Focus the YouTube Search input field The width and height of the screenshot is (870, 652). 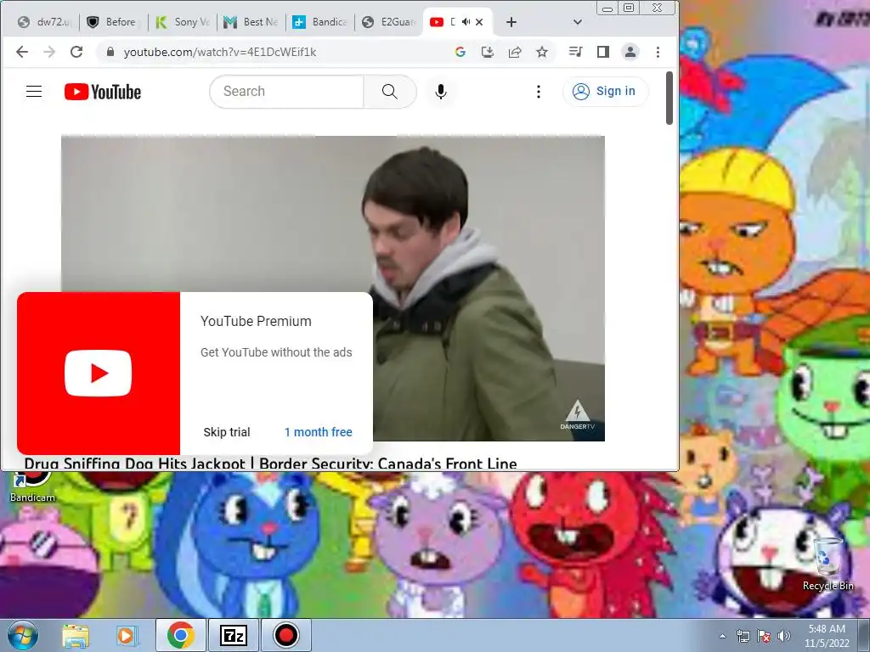(x=287, y=92)
